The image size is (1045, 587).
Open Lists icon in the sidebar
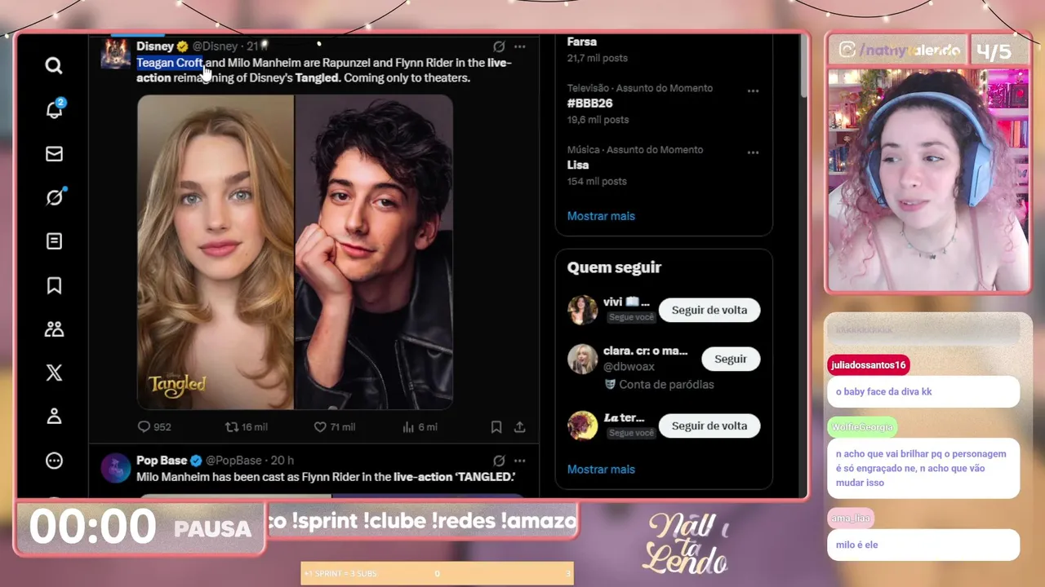(x=54, y=241)
